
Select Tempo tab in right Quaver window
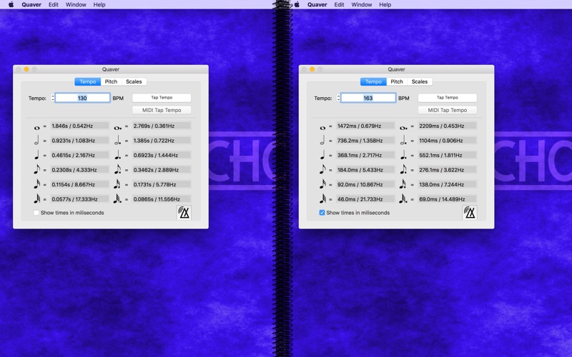pos(373,81)
